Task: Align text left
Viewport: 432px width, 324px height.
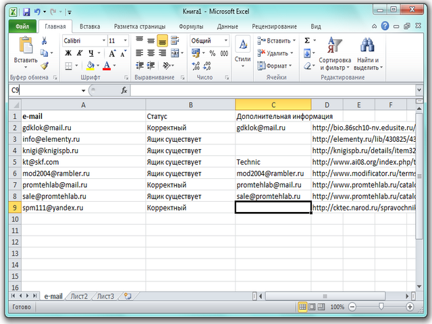Action: [x=140, y=53]
